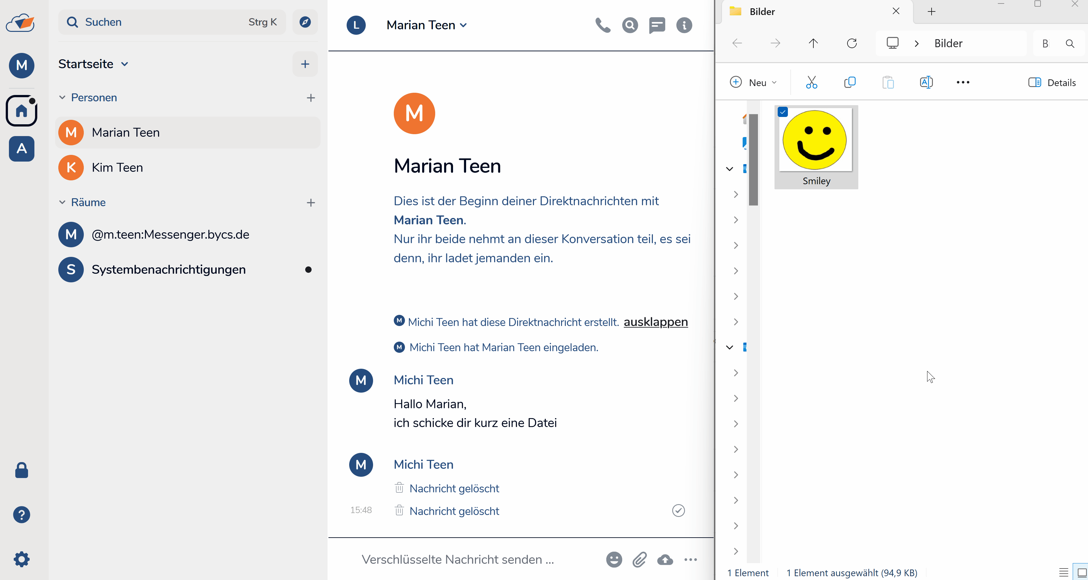This screenshot has height=580, width=1088.
Task: Show room info via the i icon
Action: [684, 25]
